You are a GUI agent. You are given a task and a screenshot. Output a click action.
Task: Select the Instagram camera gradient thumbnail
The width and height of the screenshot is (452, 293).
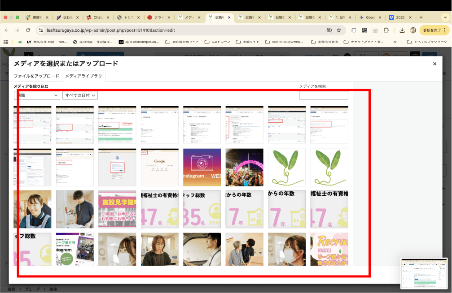click(x=202, y=167)
